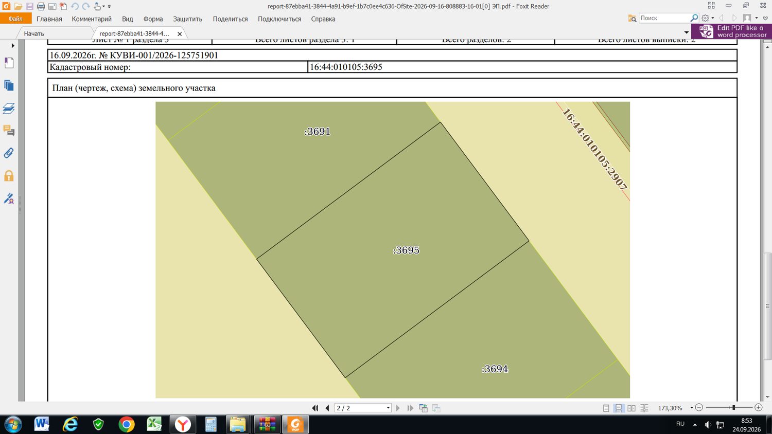Open the Layers panel in the sidebar
Screen dimensions: 772x434
tap(9, 108)
